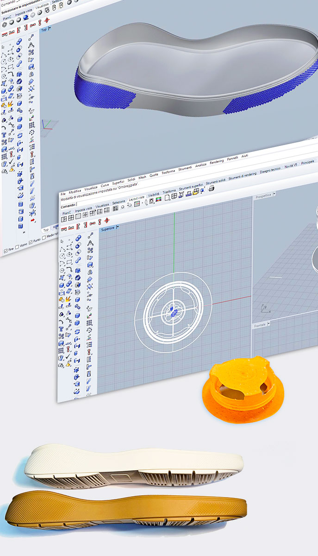
Task: Select the arrow pointer tool in lower Rhino window
Action: point(62,241)
